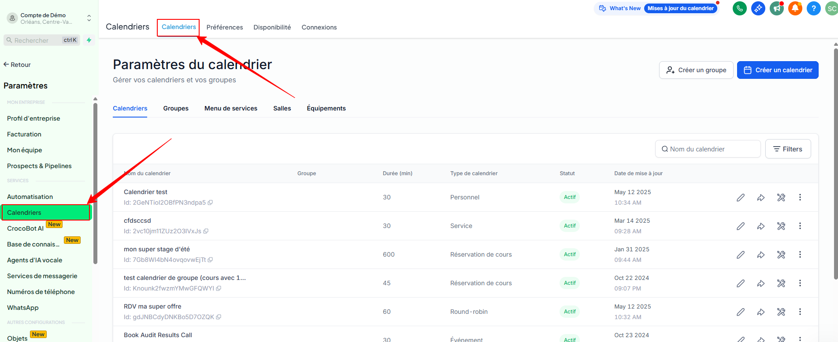Expand the Compte de Démo account switcher
Screen dimensions: 838x342
(x=89, y=18)
